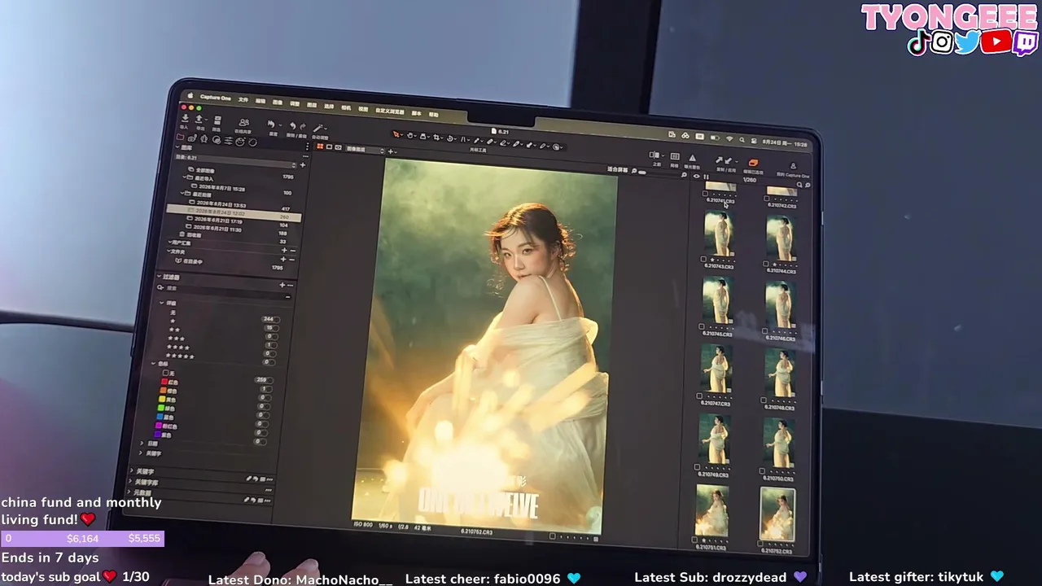Click the Grid (网格) overlay icon

tap(674, 156)
